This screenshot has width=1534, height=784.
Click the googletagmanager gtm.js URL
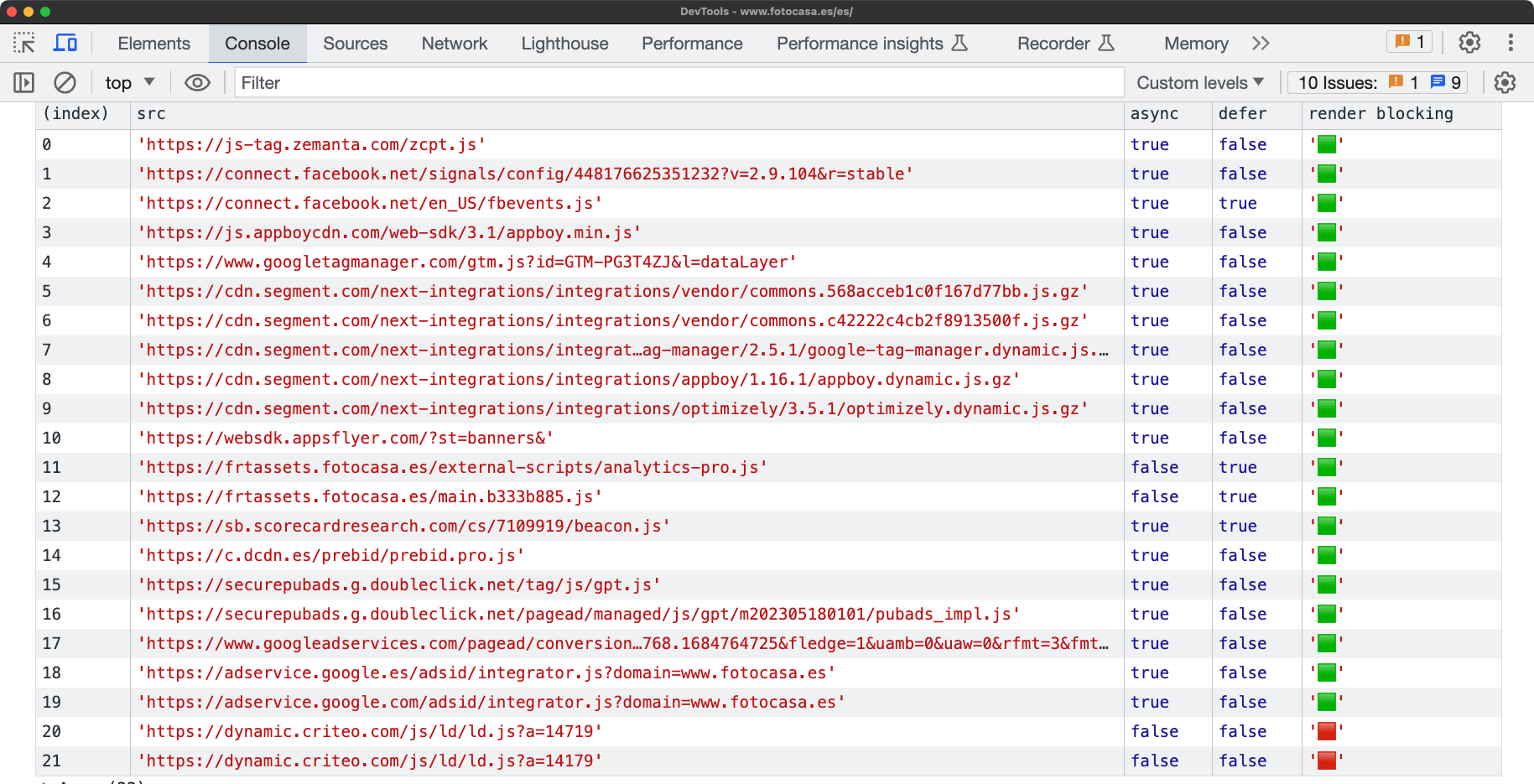tap(466, 262)
